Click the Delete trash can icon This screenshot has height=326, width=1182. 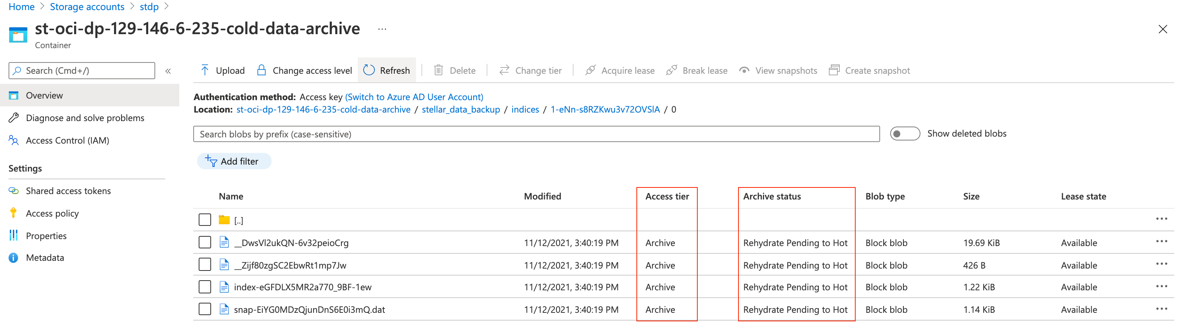(438, 70)
